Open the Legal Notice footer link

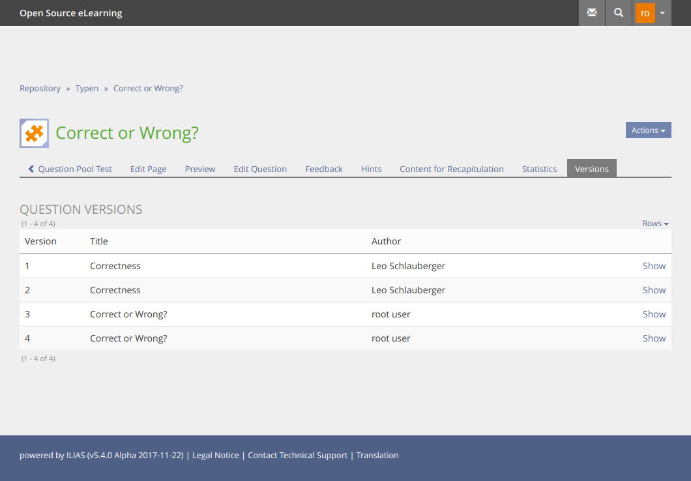click(215, 456)
